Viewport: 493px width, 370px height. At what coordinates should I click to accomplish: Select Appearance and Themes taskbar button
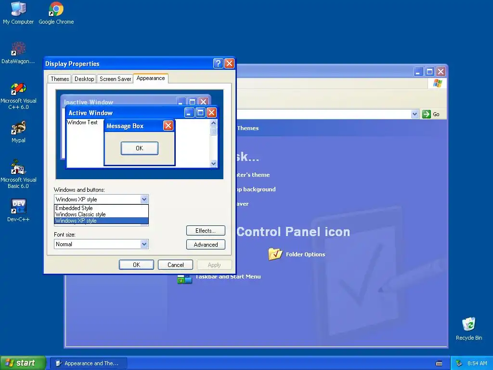tap(89, 363)
